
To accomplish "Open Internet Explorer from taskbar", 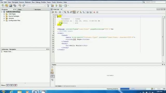I will [11, 92].
